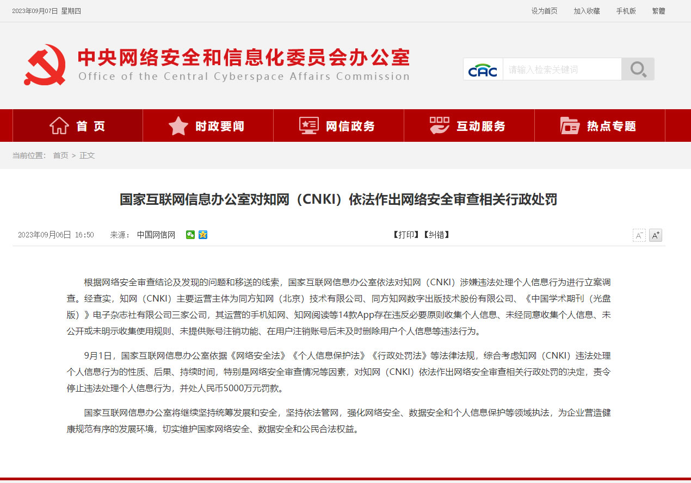
Task: Open the 网信政务 navigation tab
Action: (338, 126)
